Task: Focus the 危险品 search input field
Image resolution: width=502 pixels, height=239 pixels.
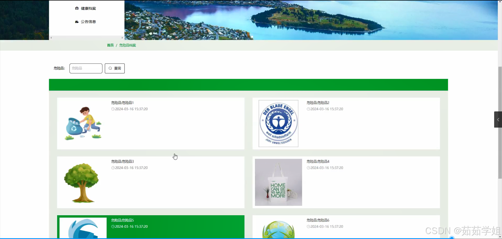Action: click(86, 68)
